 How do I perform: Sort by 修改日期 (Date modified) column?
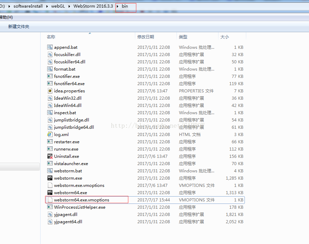coord(146,37)
